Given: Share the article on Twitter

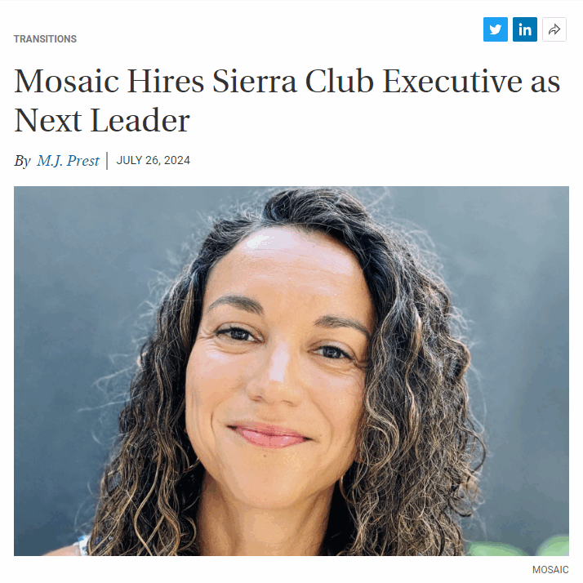Looking at the screenshot, I should point(496,29).
